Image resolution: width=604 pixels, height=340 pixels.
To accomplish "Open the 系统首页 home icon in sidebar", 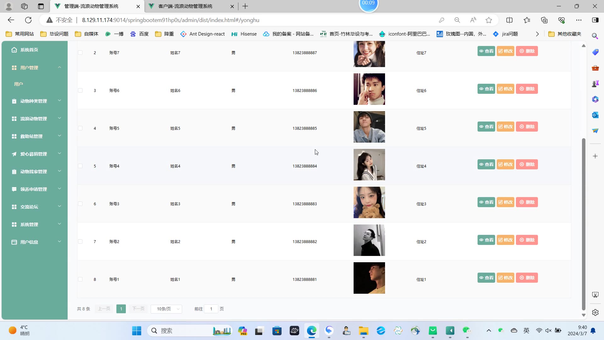I will pyautogui.click(x=14, y=50).
